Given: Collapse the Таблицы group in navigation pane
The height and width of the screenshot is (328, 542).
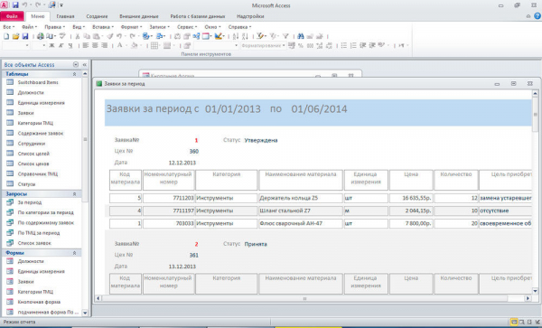Looking at the screenshot, I should (74, 74).
